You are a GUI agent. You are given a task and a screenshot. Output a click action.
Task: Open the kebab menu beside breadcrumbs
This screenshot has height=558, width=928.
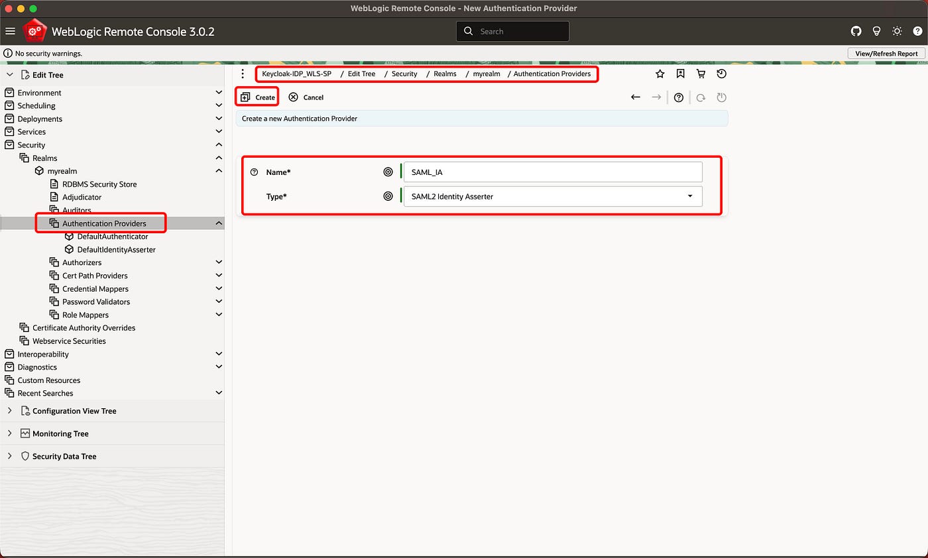243,74
